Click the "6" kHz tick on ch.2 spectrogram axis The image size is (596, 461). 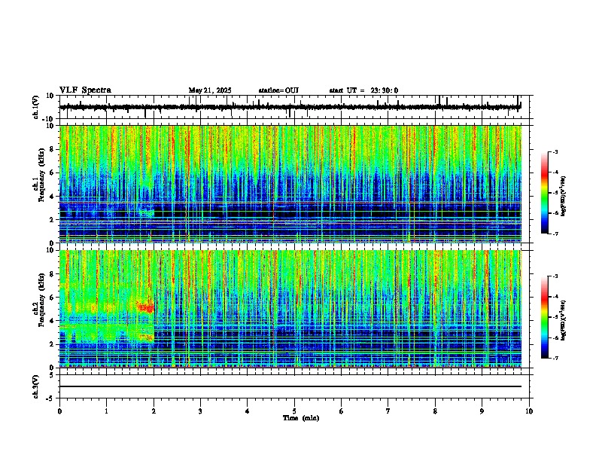53,297
